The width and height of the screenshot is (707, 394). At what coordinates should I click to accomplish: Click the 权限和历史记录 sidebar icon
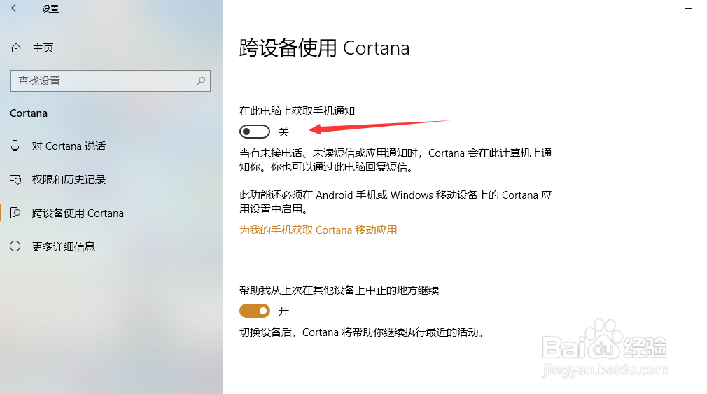tap(15, 179)
